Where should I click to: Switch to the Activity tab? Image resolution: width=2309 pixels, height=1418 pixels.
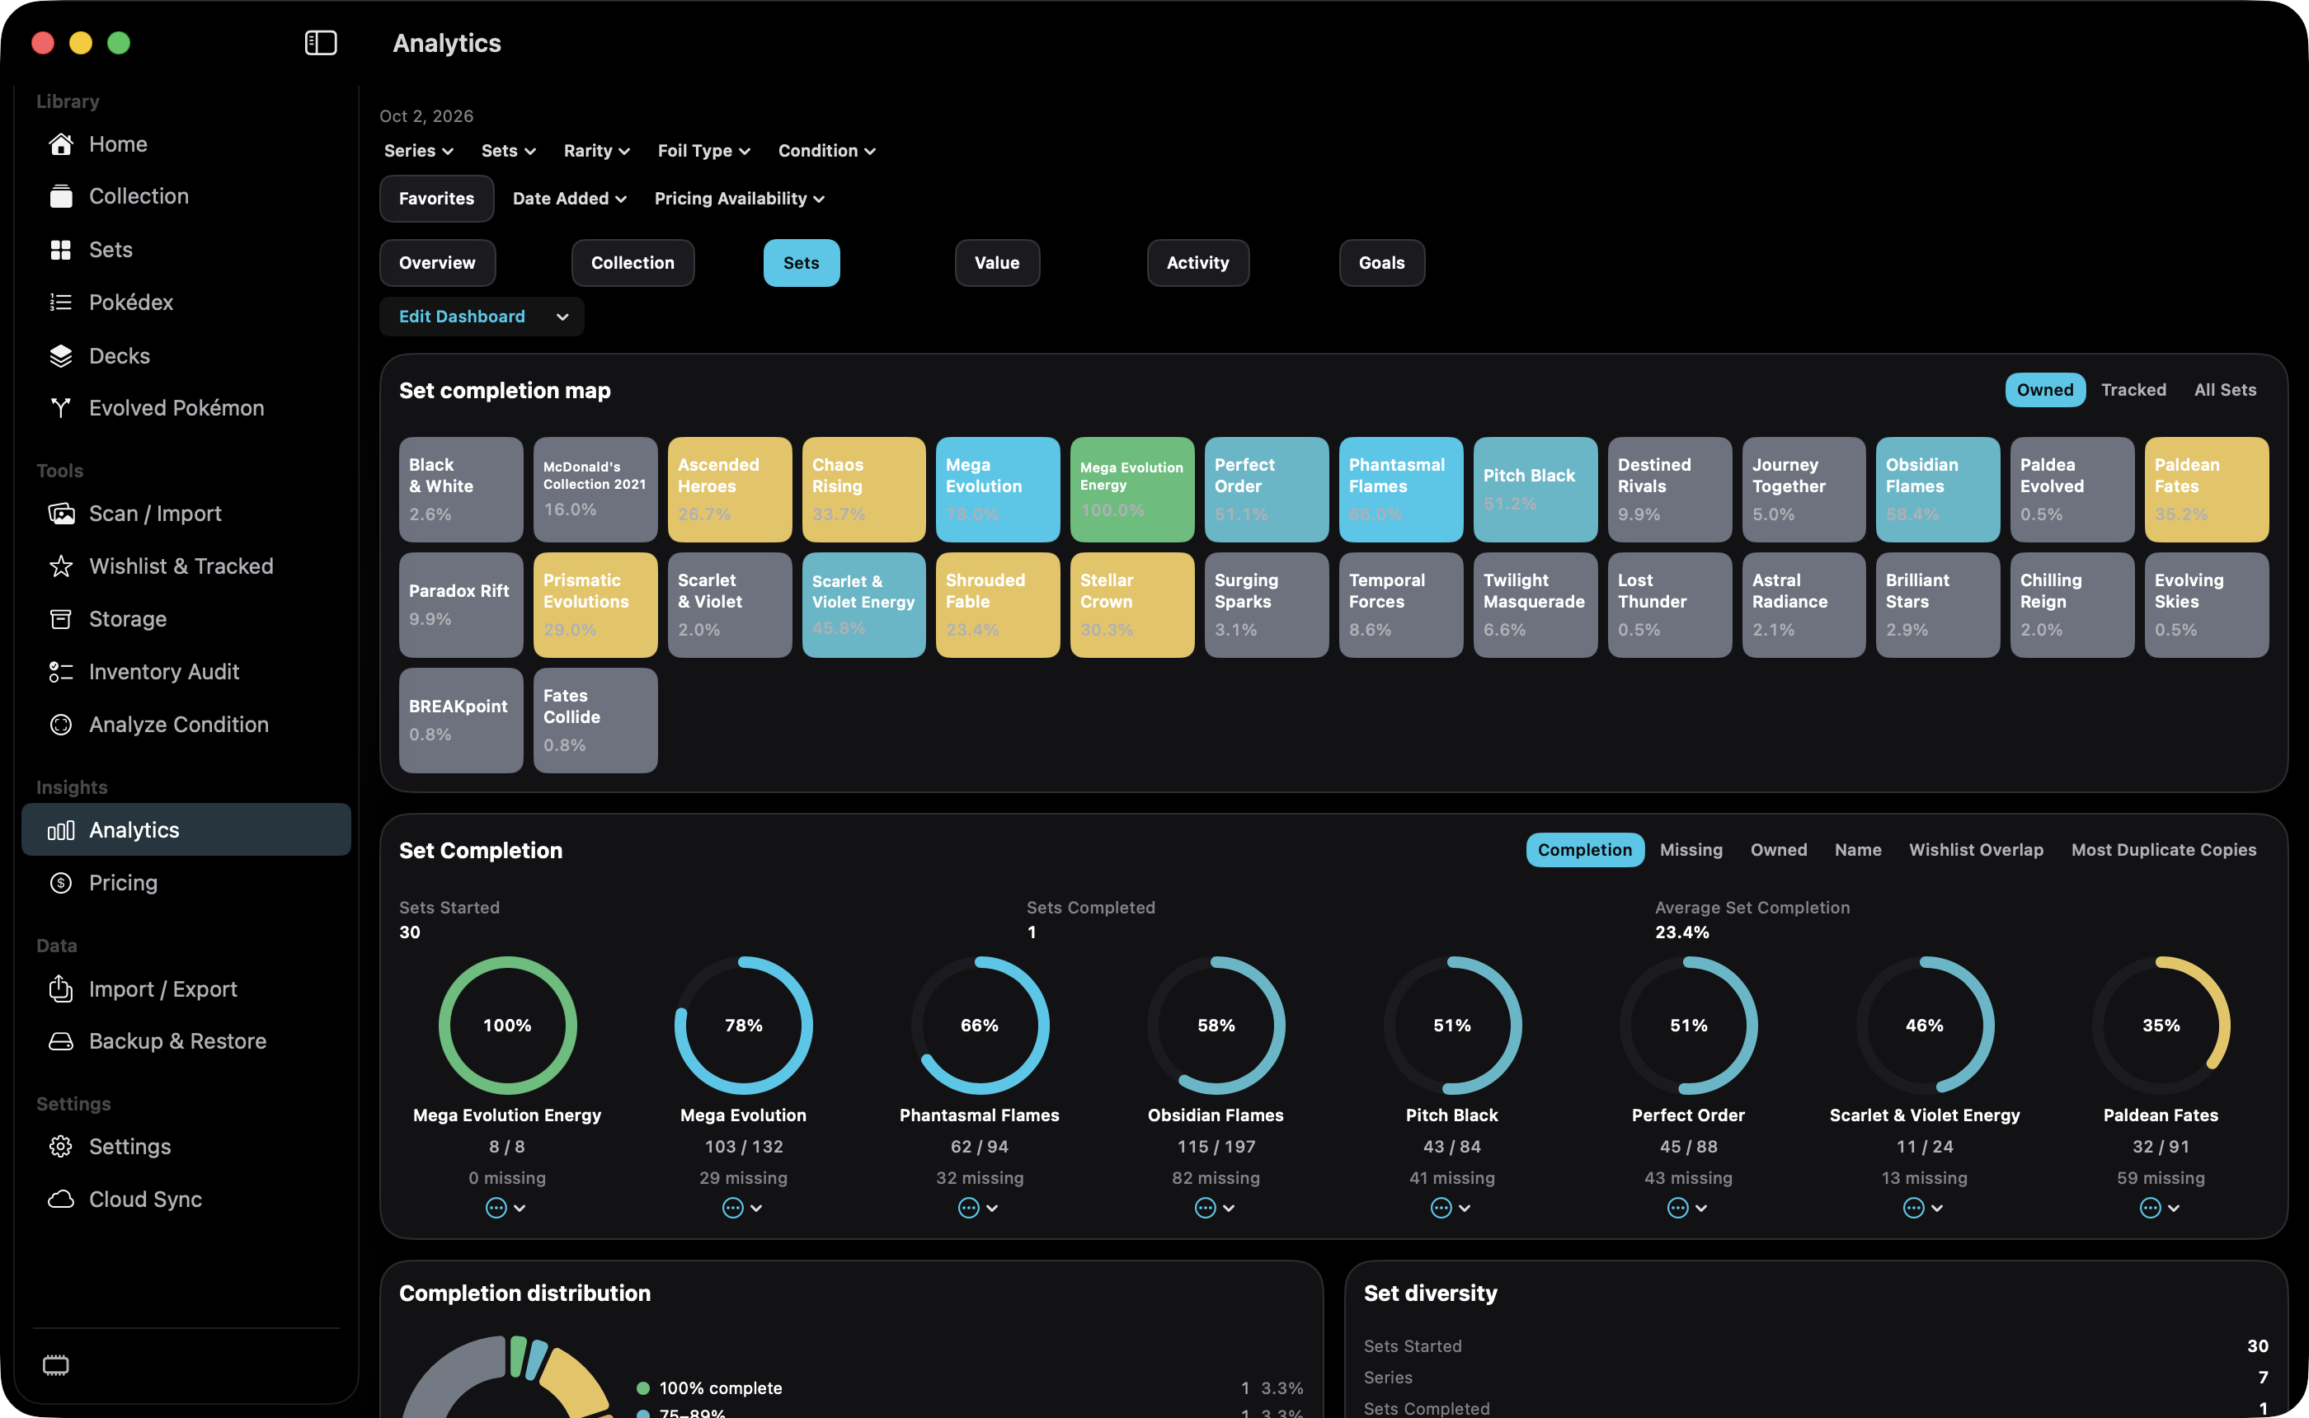tap(1197, 263)
